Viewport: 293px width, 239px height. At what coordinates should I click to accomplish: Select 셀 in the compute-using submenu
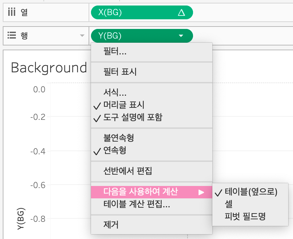(250, 204)
